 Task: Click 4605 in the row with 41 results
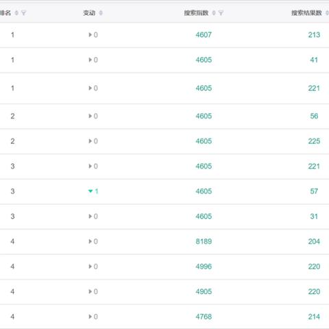pos(204,60)
